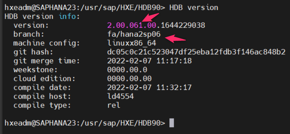
Task: Click the block cursor at the prompt
Action: 172,123
